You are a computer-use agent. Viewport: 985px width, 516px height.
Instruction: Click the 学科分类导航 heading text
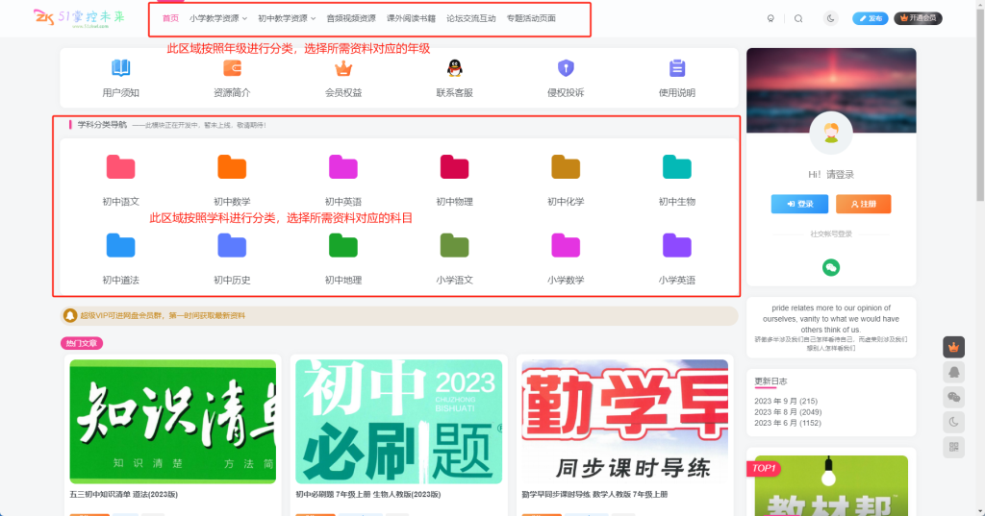[x=102, y=125]
